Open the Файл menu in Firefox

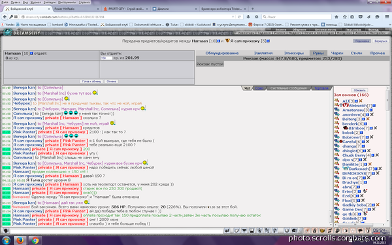5,2
